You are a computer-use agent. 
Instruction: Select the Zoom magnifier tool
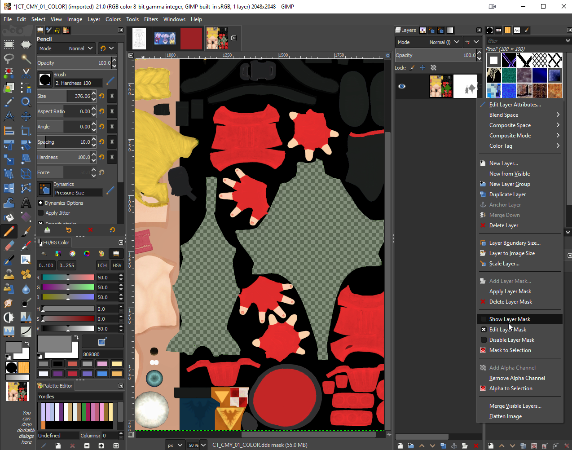click(x=26, y=102)
